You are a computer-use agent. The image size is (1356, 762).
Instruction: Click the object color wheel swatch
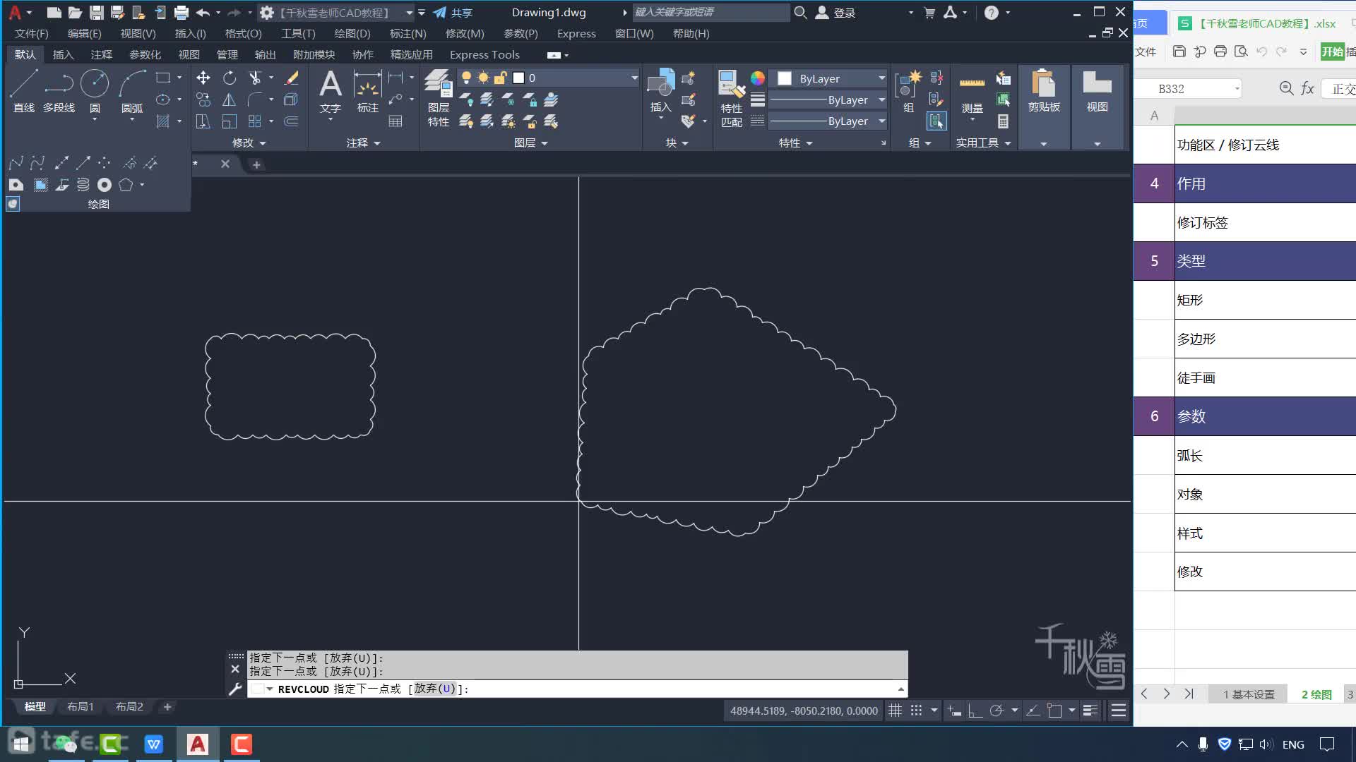pos(757,78)
